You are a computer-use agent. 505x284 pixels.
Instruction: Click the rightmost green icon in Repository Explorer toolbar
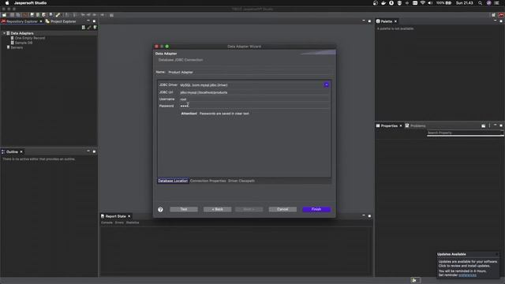click(95, 28)
